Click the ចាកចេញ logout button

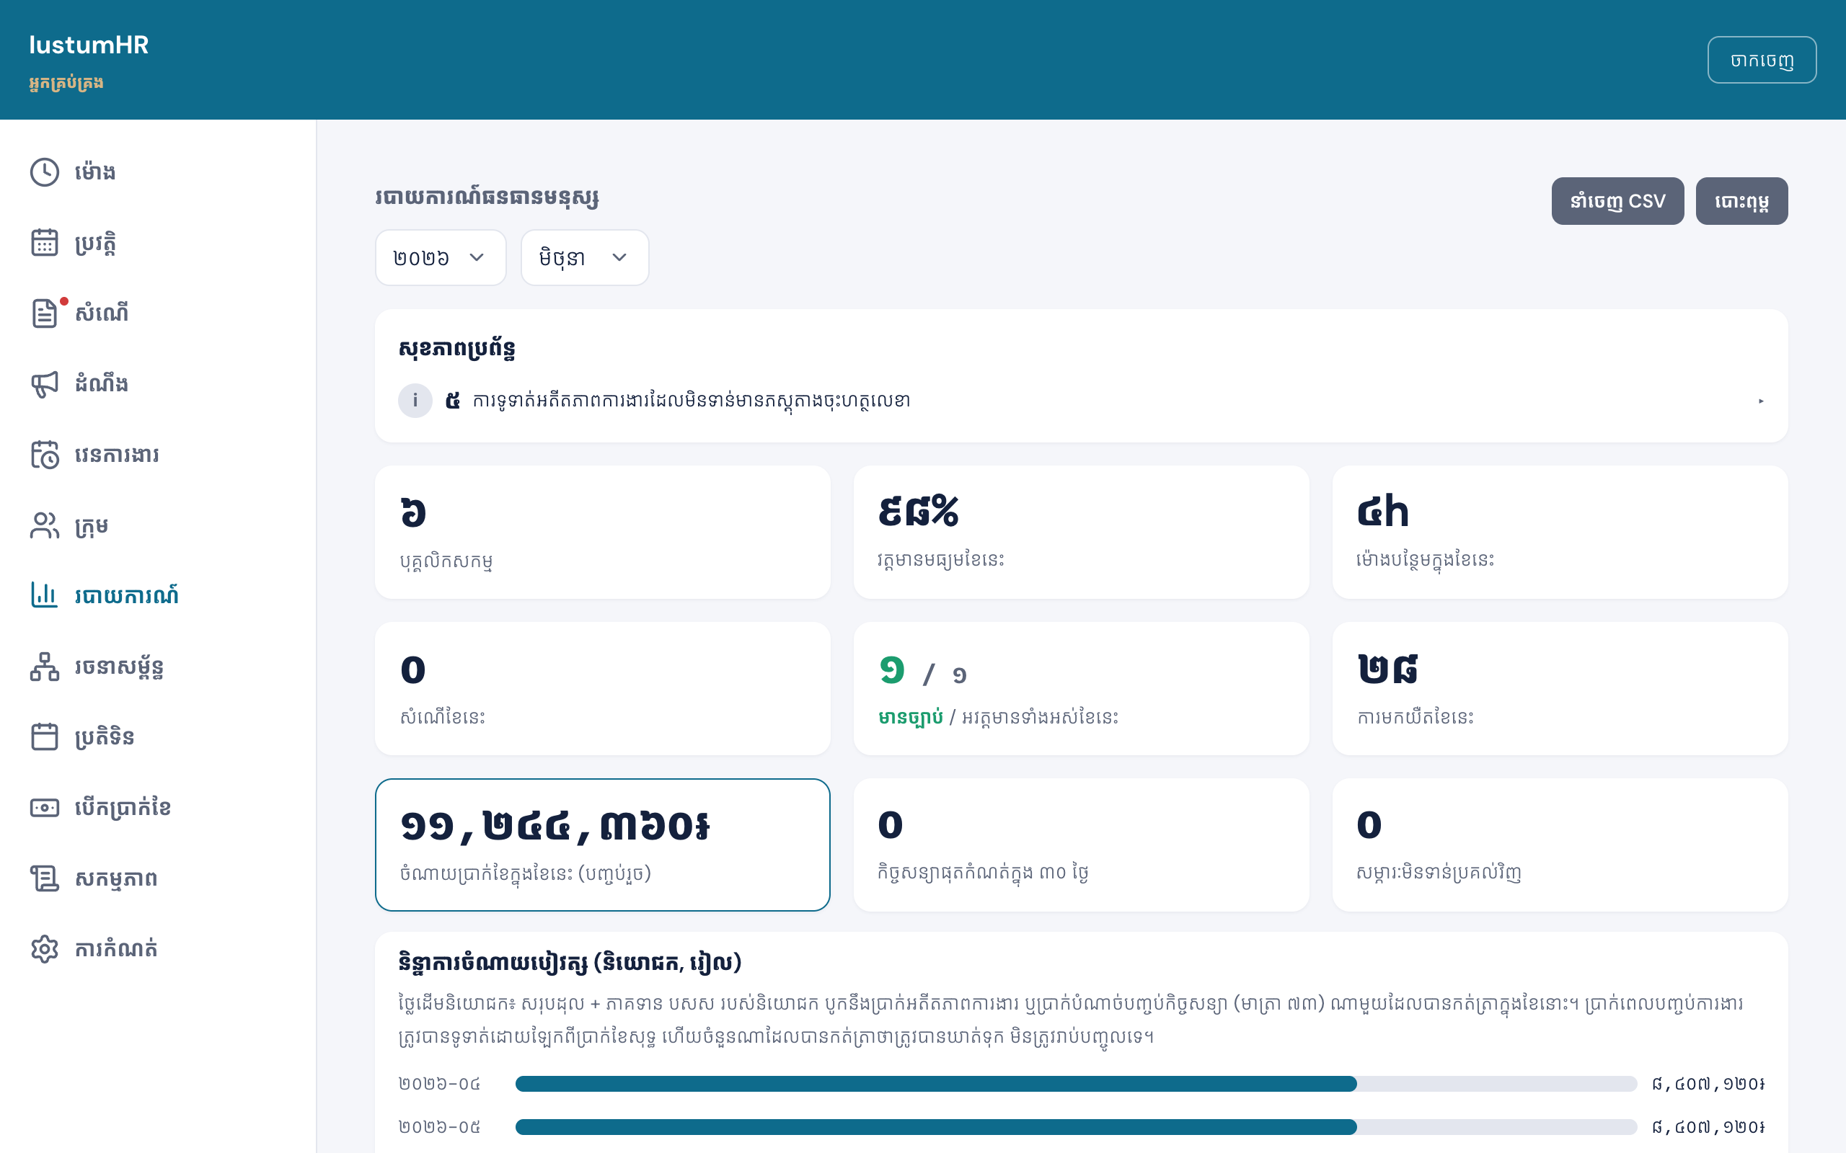pos(1762,60)
